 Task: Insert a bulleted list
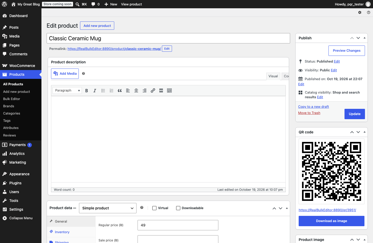coord(103,90)
